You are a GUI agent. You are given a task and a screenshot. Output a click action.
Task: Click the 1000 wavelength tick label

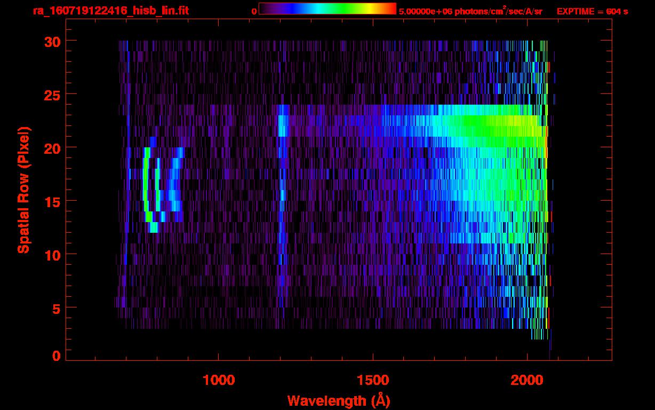point(219,380)
